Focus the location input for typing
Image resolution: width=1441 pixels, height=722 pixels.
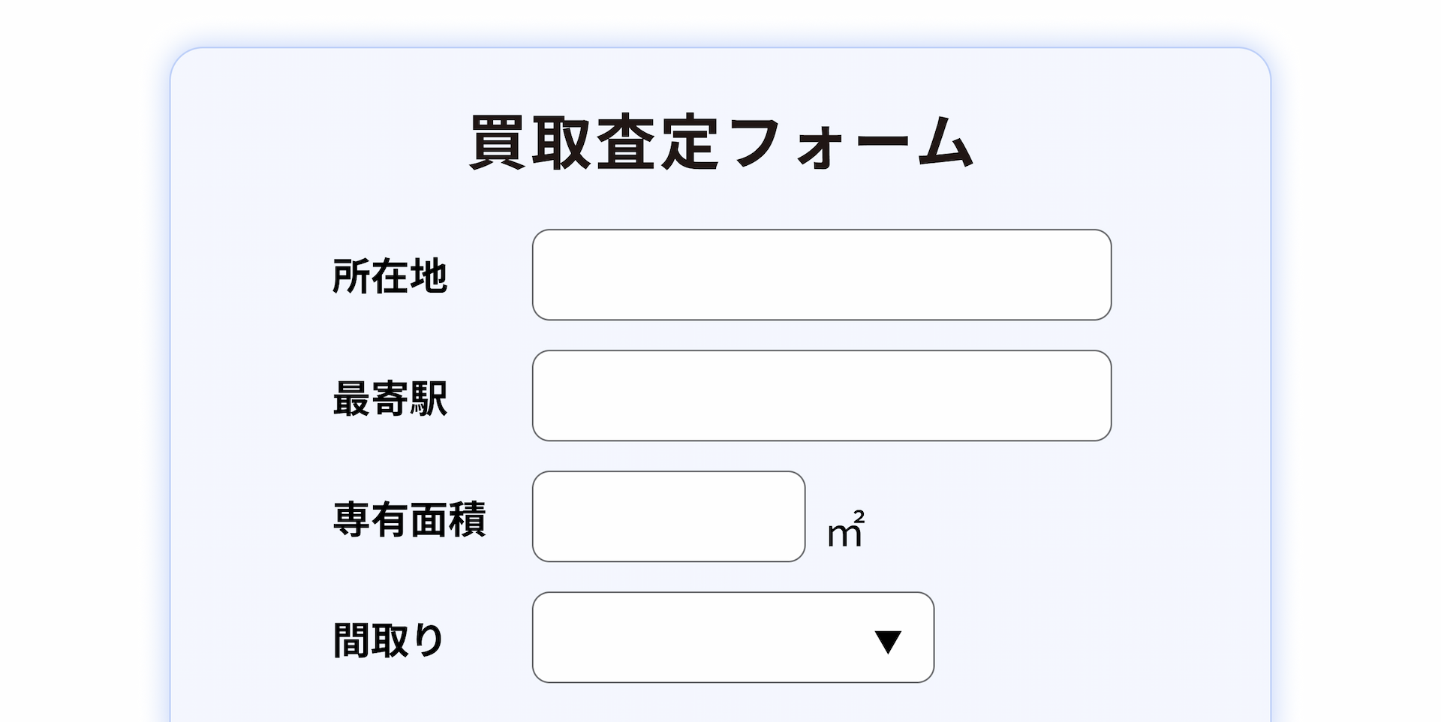click(x=821, y=275)
